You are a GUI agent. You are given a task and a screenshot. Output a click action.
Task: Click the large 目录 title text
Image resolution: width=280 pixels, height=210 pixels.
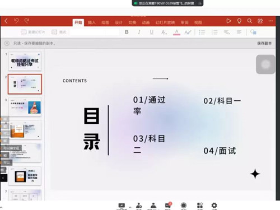(x=91, y=129)
